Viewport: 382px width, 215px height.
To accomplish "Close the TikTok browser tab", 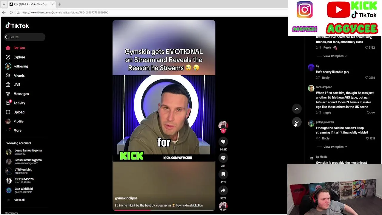I will [53, 4].
